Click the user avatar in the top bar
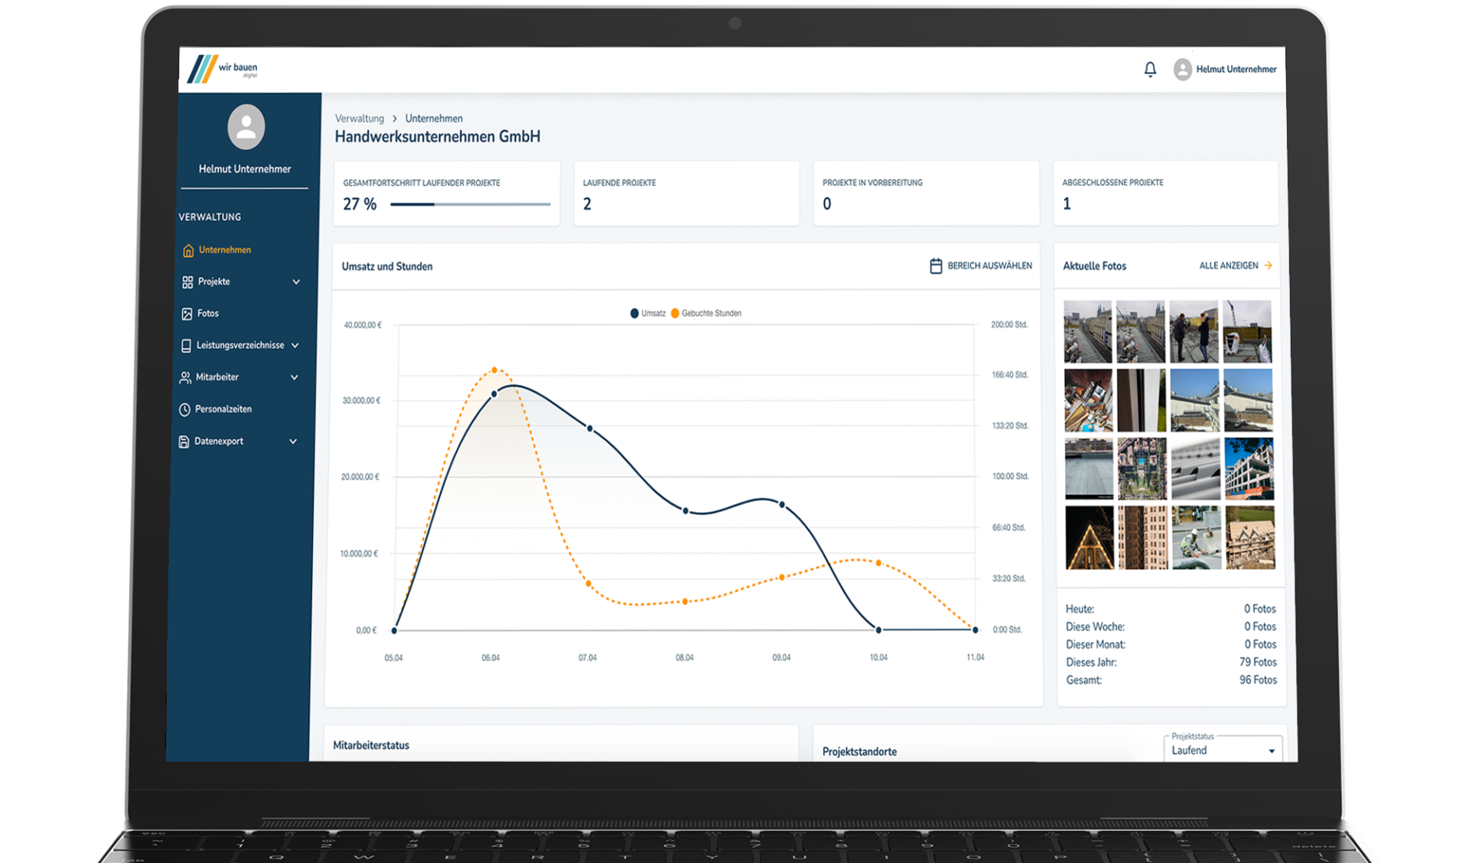Screen dimensions: 1469x863 click(x=1182, y=70)
